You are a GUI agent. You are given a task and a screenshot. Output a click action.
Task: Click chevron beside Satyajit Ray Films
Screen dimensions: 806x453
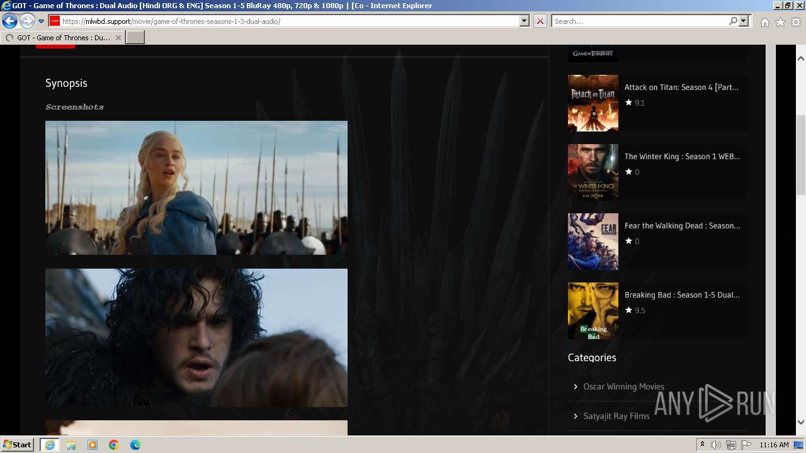tap(576, 417)
